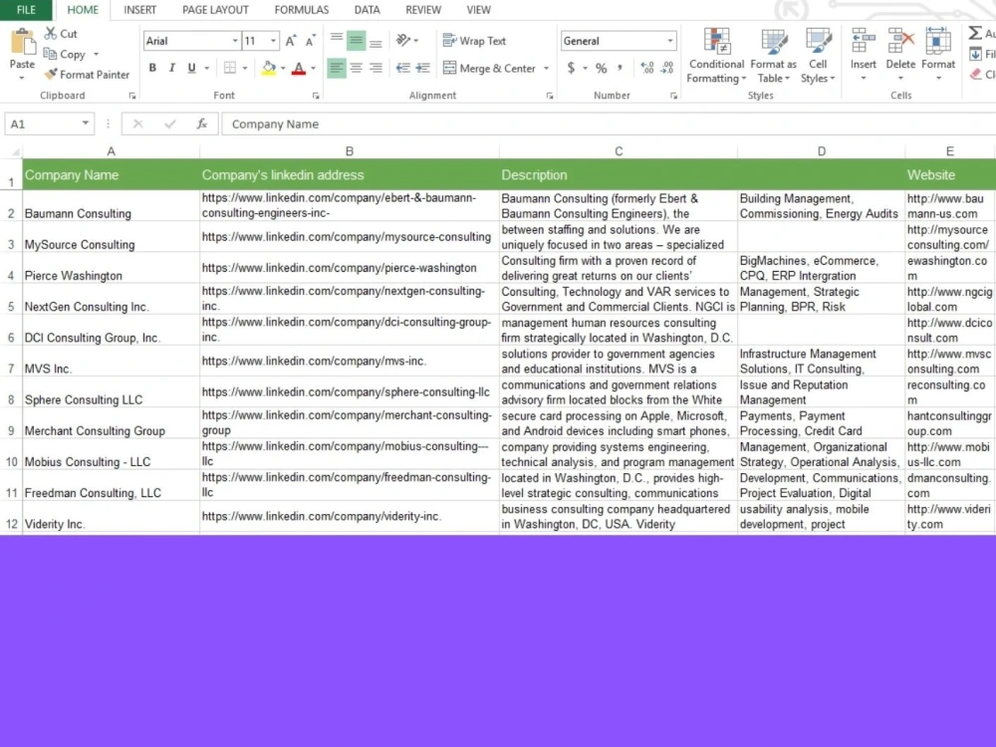Click the Paste clipboard icon
996x747 pixels.
22,43
